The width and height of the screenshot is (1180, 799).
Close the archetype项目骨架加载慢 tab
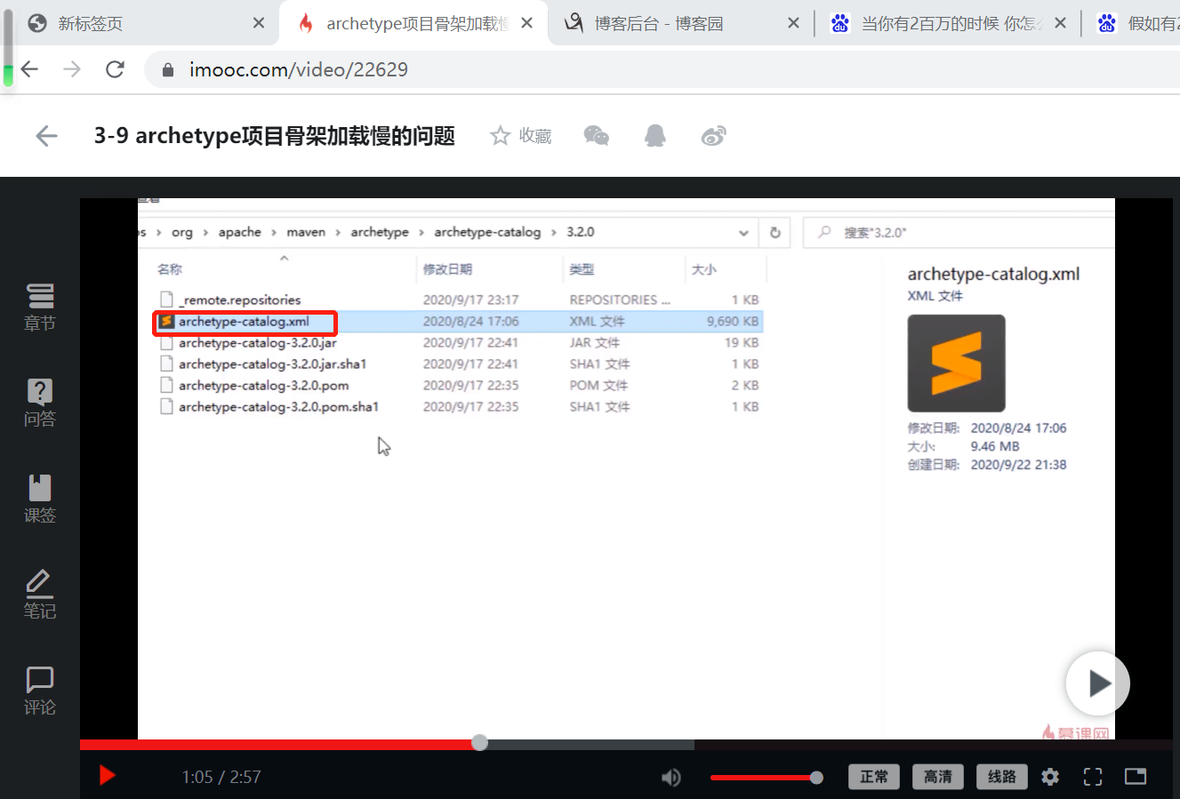point(527,23)
